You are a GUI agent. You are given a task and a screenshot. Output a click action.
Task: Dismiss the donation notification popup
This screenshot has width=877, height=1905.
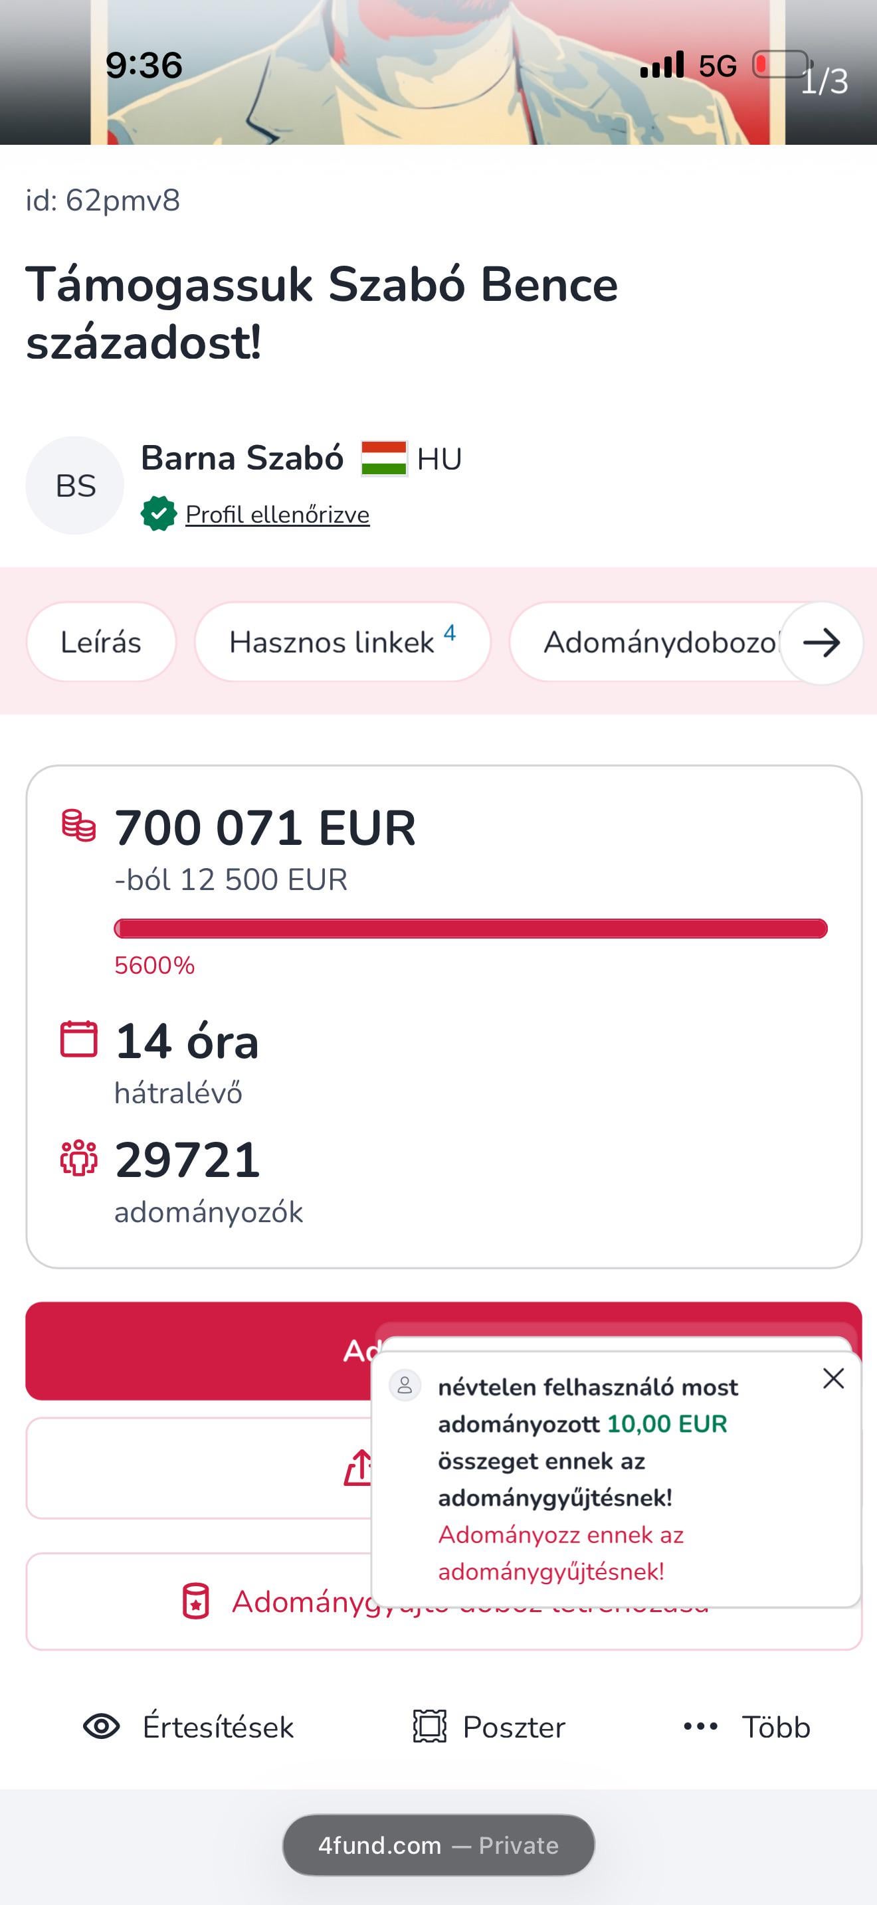click(833, 1378)
